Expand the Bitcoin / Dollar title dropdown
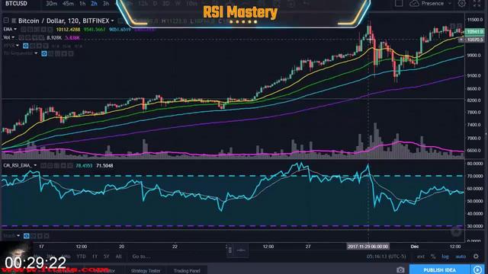 [x=112, y=21]
